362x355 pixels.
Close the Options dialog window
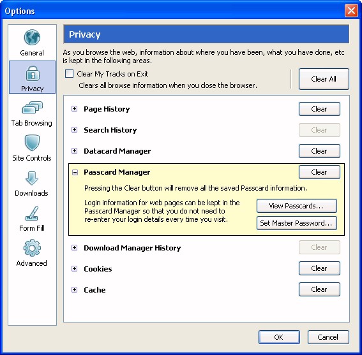[x=351, y=11]
